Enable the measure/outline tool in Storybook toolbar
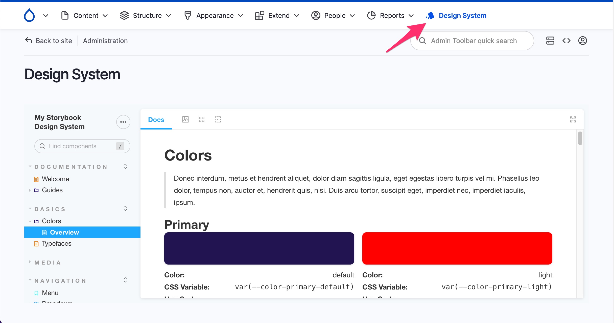Image resolution: width=614 pixels, height=323 pixels. 218,119
